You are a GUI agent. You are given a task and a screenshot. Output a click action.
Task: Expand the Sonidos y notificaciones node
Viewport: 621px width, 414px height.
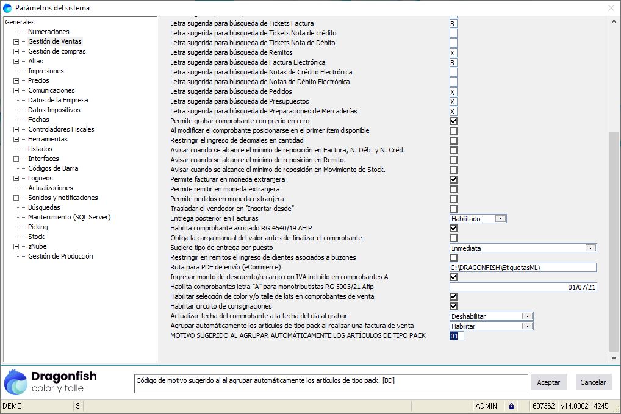[x=16, y=198]
